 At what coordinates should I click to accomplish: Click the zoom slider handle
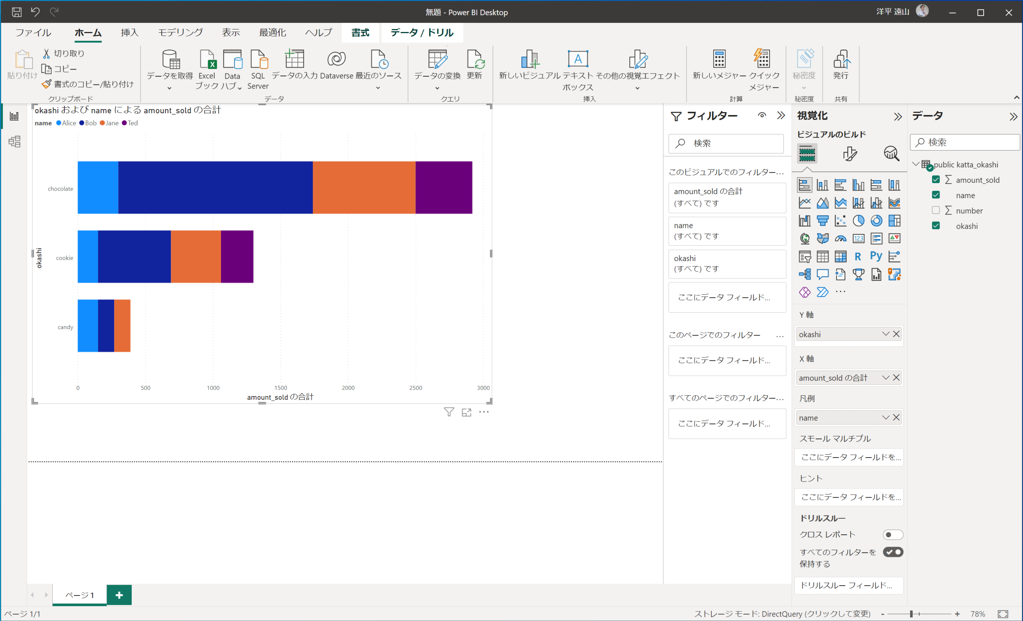(x=911, y=613)
